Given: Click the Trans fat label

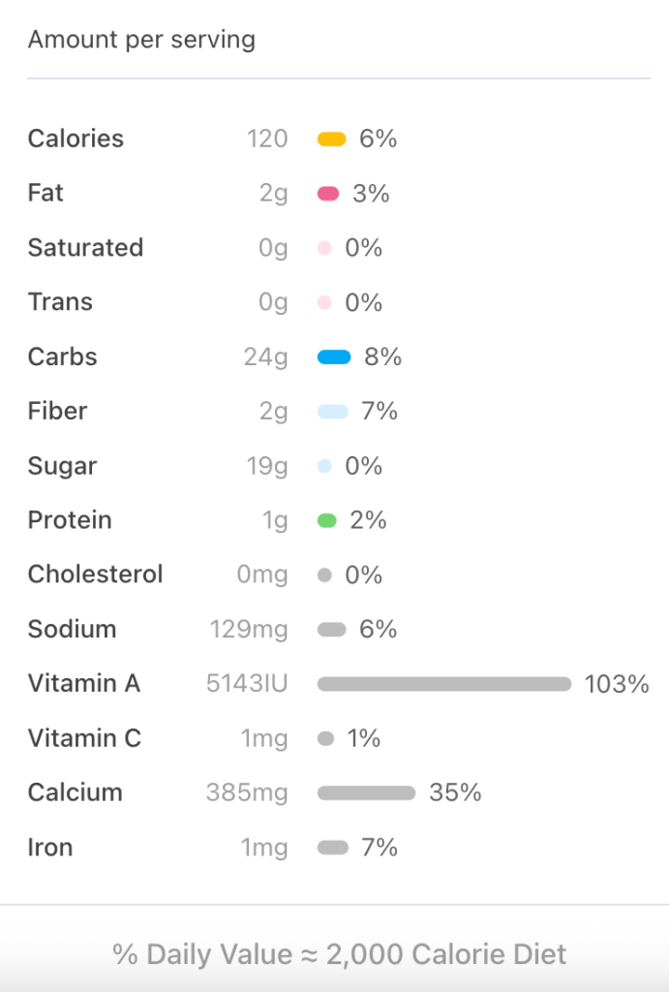Looking at the screenshot, I should (60, 302).
